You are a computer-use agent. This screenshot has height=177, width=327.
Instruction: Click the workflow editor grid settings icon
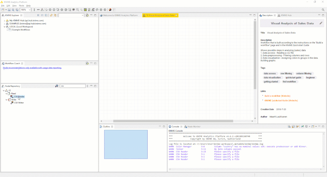click(114, 10)
